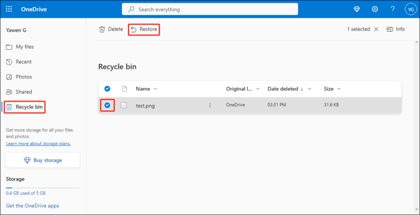420x215 pixels.
Task: Click the test.png image file icon
Action: click(124, 105)
